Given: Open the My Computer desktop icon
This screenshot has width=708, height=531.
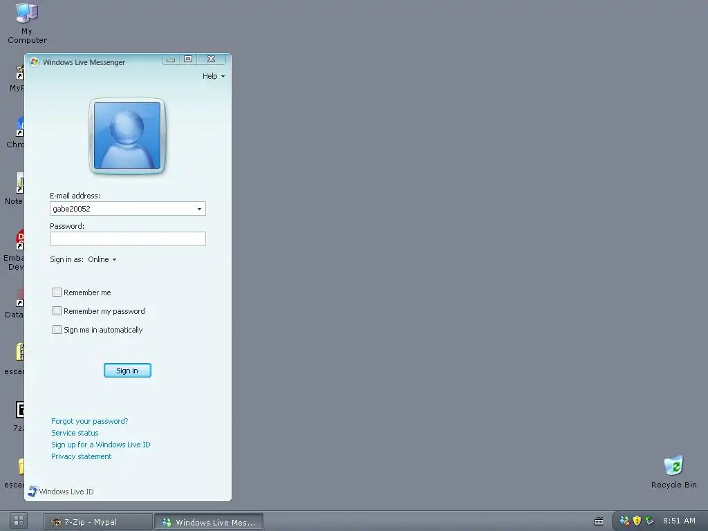Looking at the screenshot, I should [x=27, y=23].
